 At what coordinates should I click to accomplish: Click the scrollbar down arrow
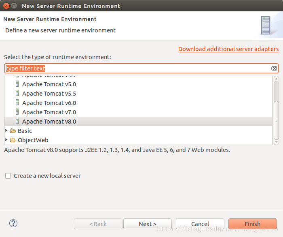point(276,142)
